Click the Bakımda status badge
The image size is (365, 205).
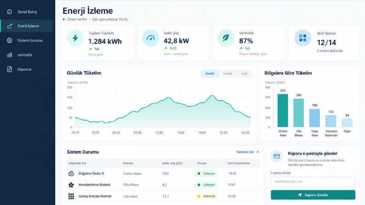pos(206,196)
